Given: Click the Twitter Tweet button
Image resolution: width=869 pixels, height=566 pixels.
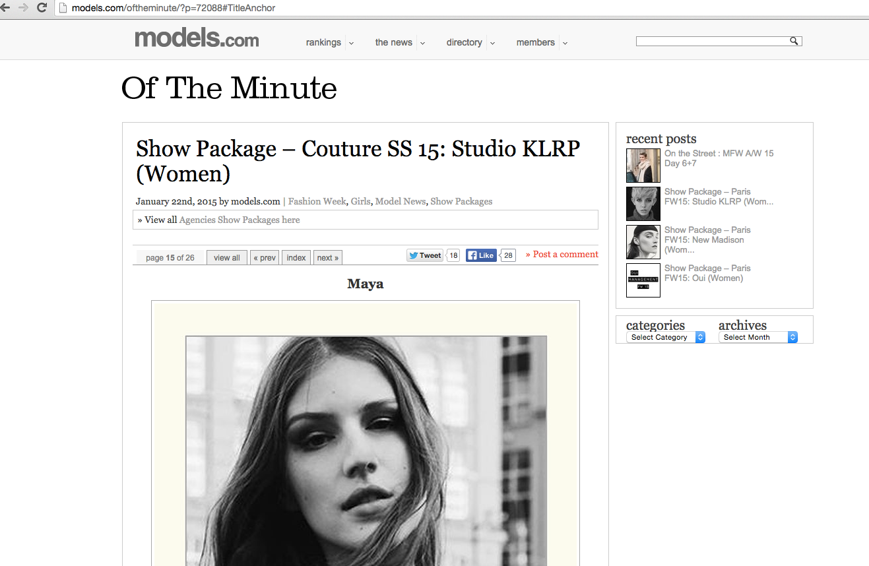Looking at the screenshot, I should tap(425, 255).
